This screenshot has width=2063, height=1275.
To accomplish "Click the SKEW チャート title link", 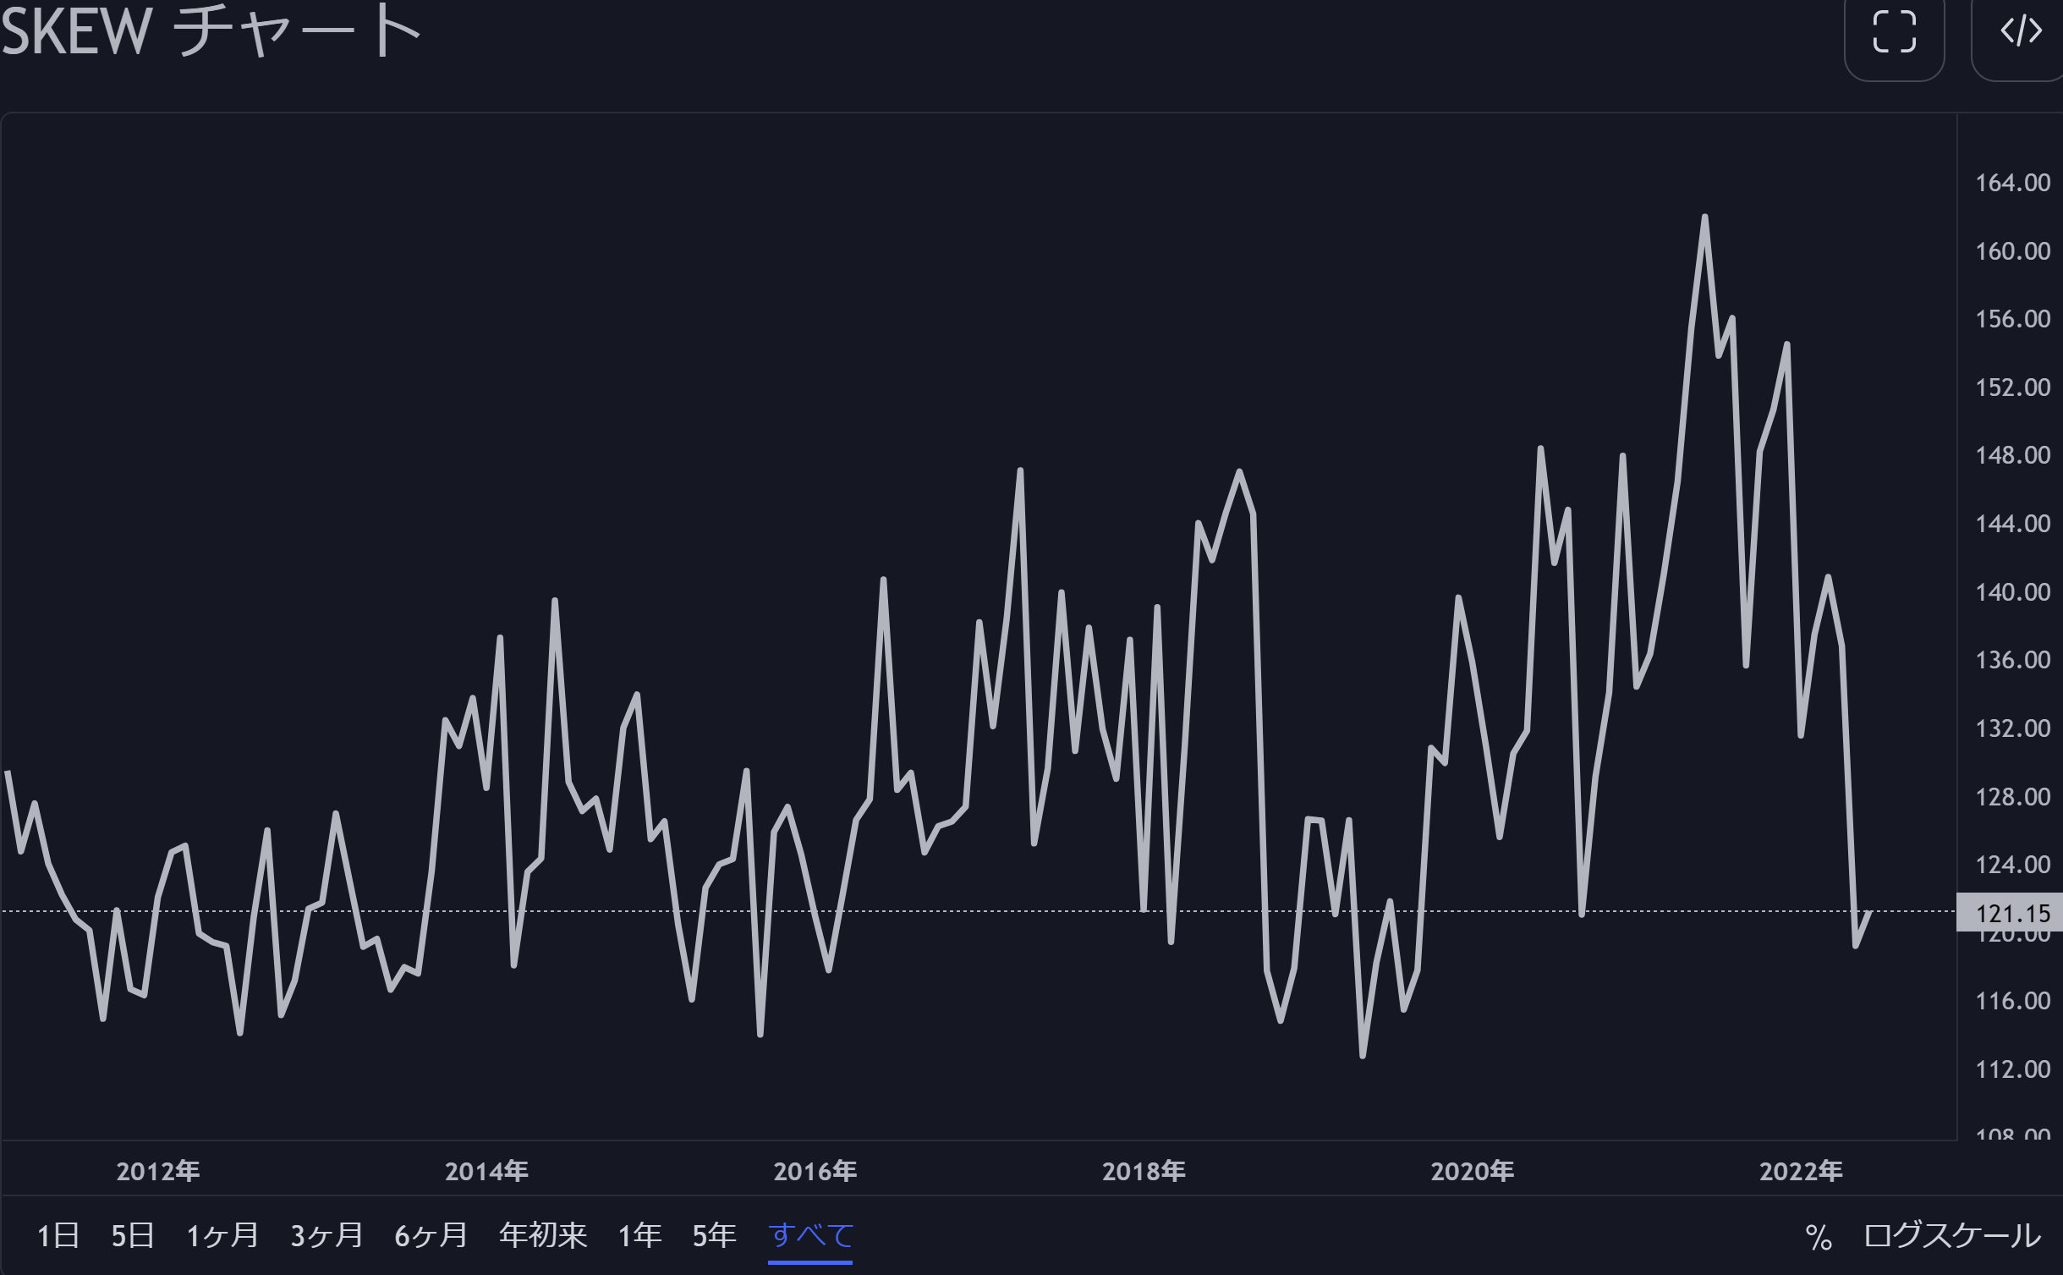I will 211,32.
